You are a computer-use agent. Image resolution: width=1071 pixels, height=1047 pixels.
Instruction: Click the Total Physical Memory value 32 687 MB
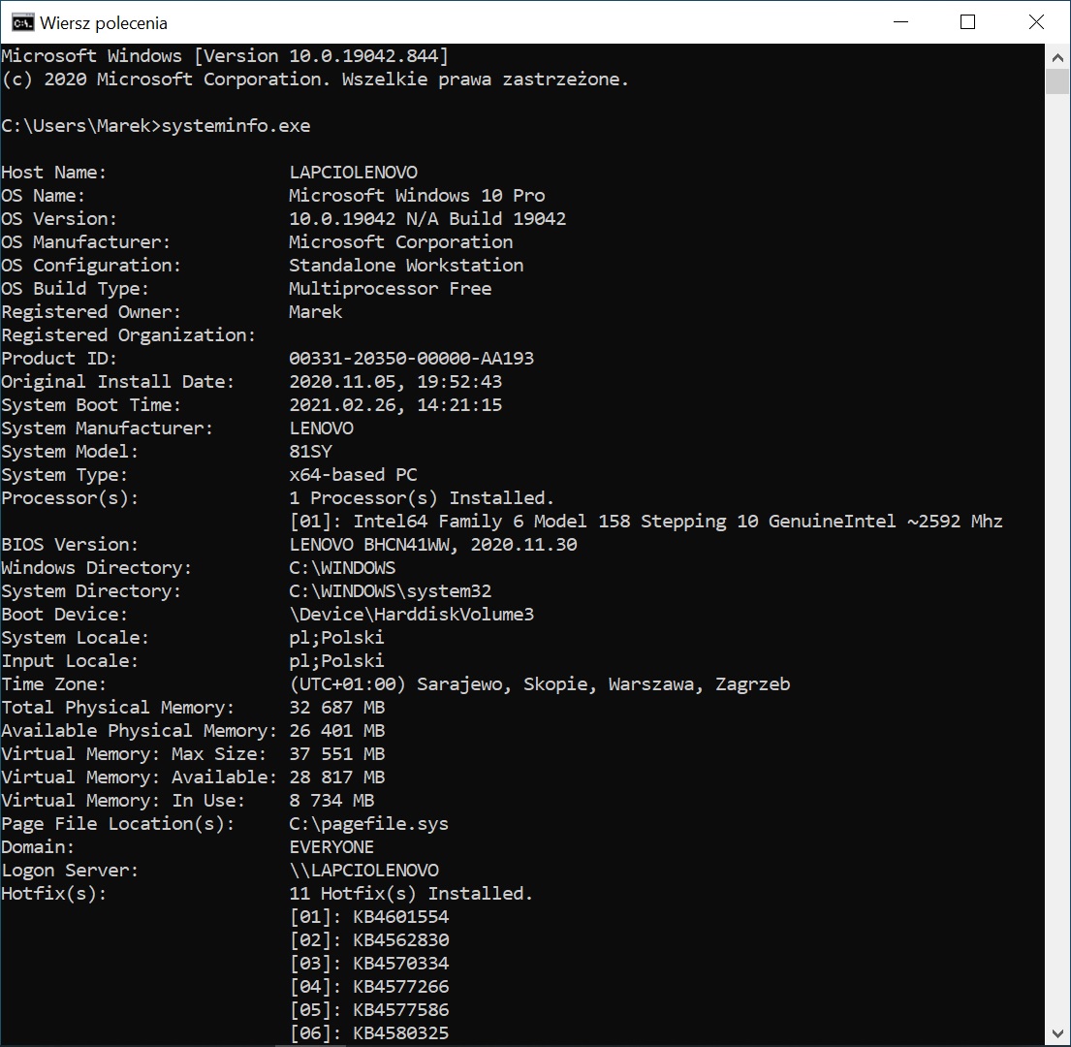336,708
